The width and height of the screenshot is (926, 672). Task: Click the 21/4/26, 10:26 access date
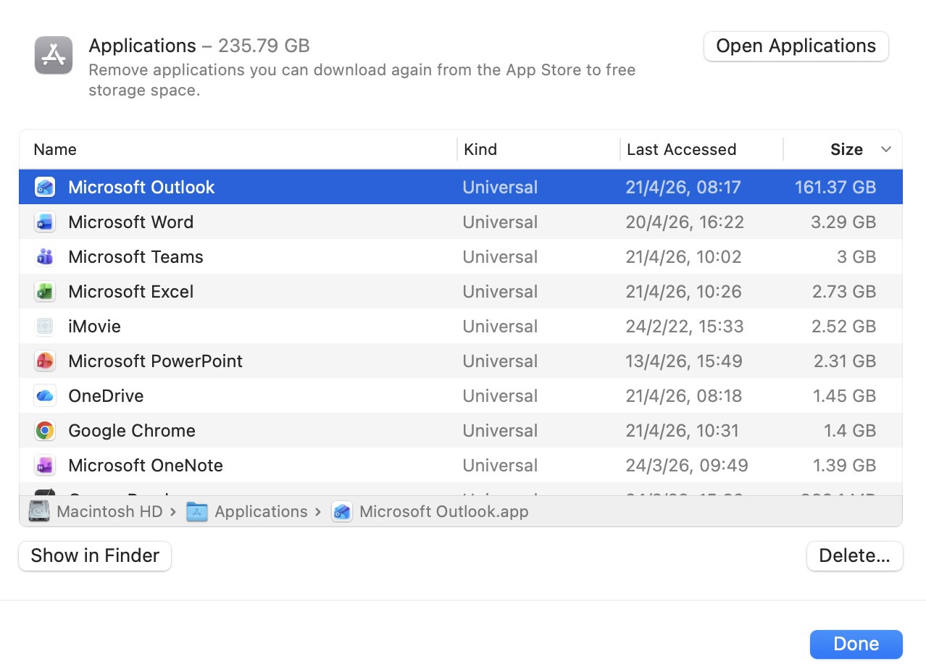tap(684, 291)
